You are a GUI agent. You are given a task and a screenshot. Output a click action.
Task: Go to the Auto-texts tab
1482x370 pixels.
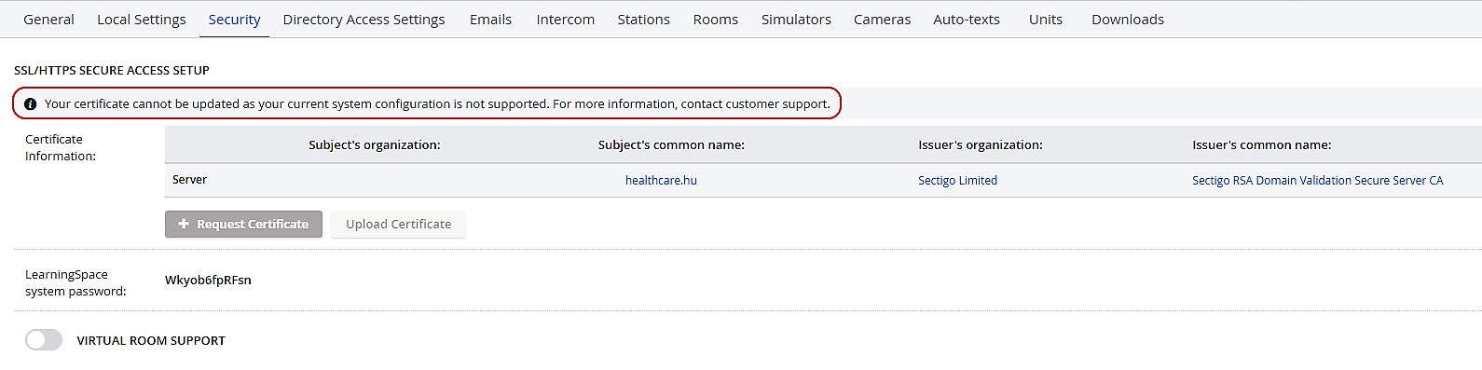tap(967, 20)
